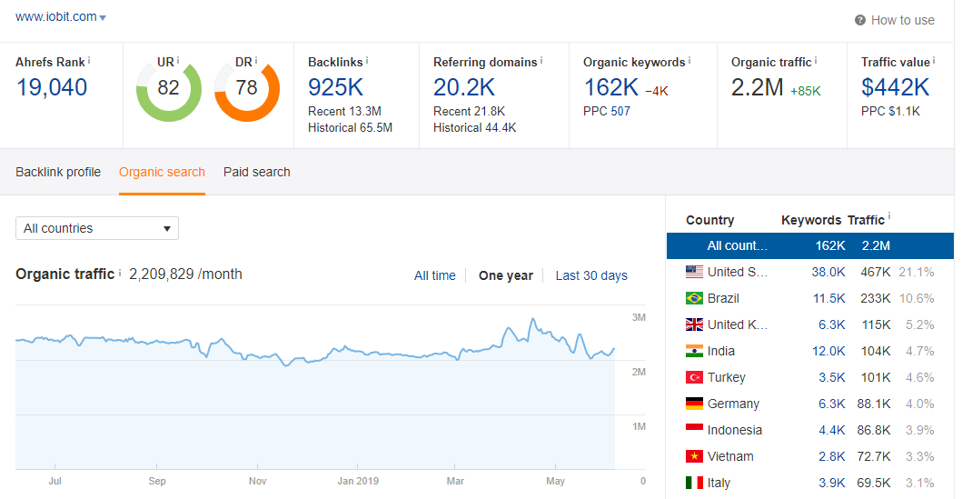972x499 pixels.
Task: Click the info icon beside Traffic column header
Action: click(889, 215)
